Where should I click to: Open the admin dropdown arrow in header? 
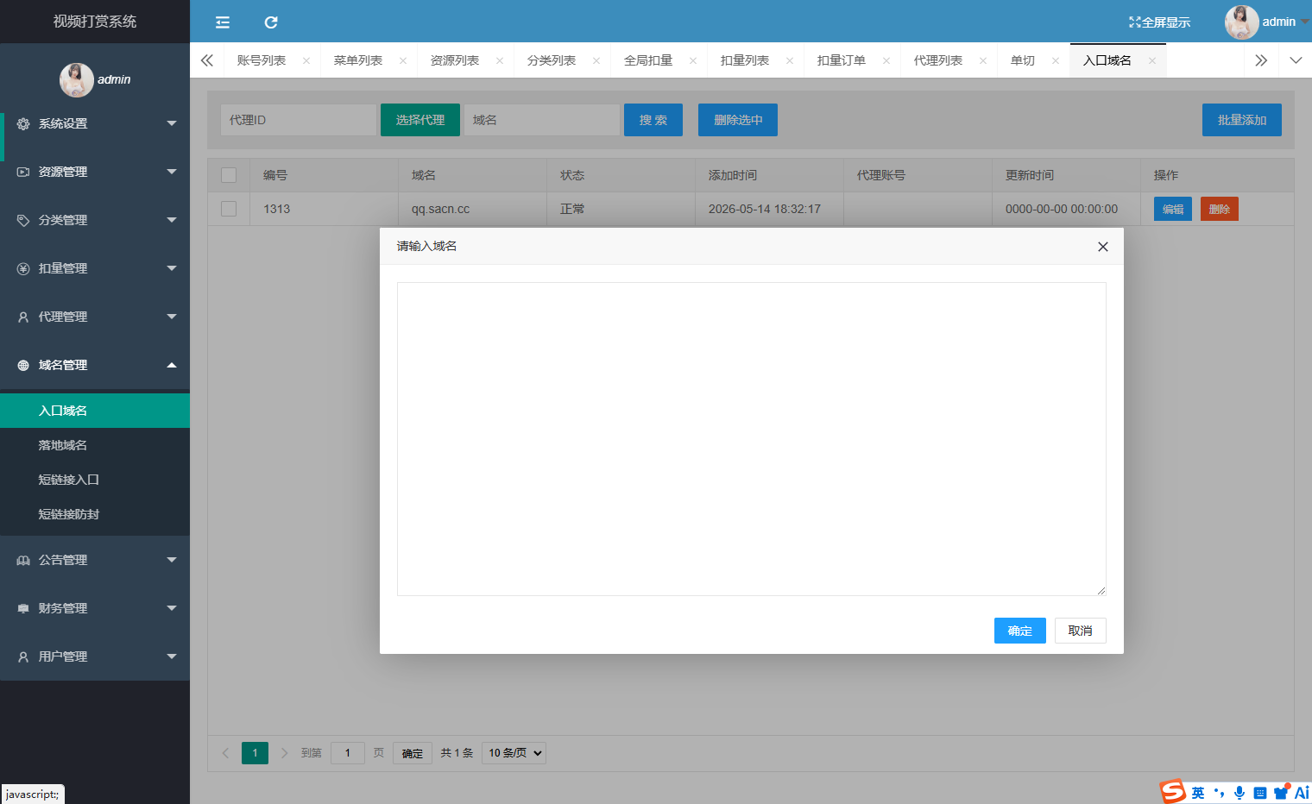click(1304, 22)
